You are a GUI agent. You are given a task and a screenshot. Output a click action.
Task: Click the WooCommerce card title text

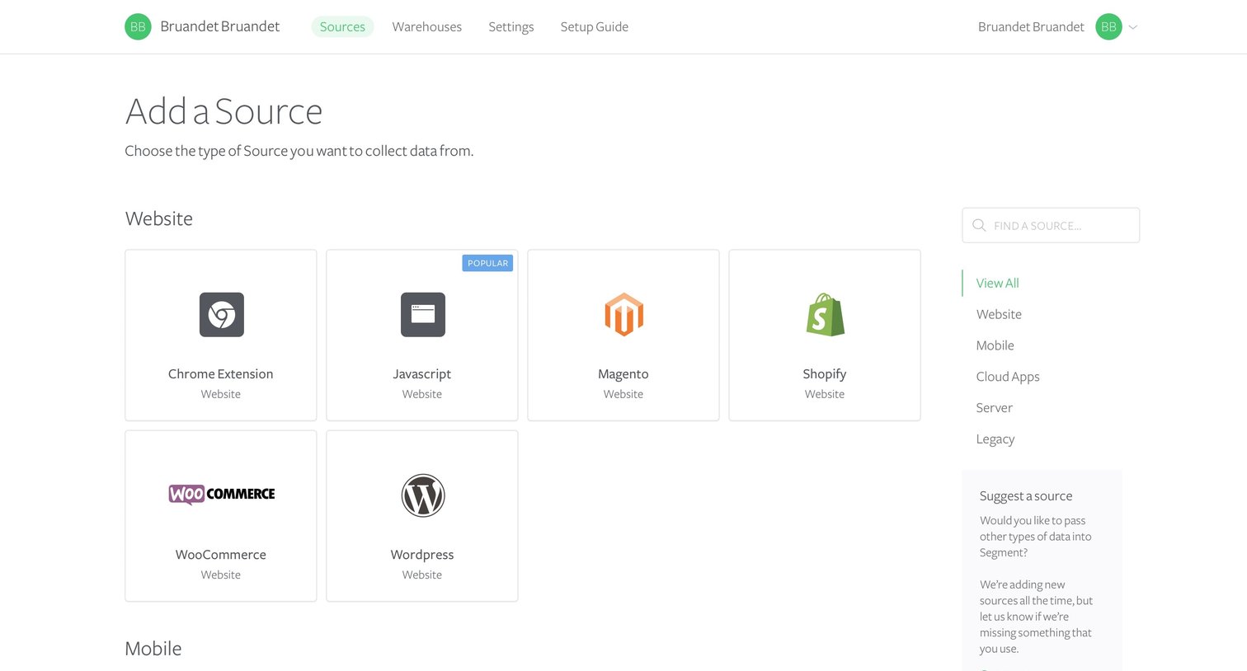click(x=221, y=555)
